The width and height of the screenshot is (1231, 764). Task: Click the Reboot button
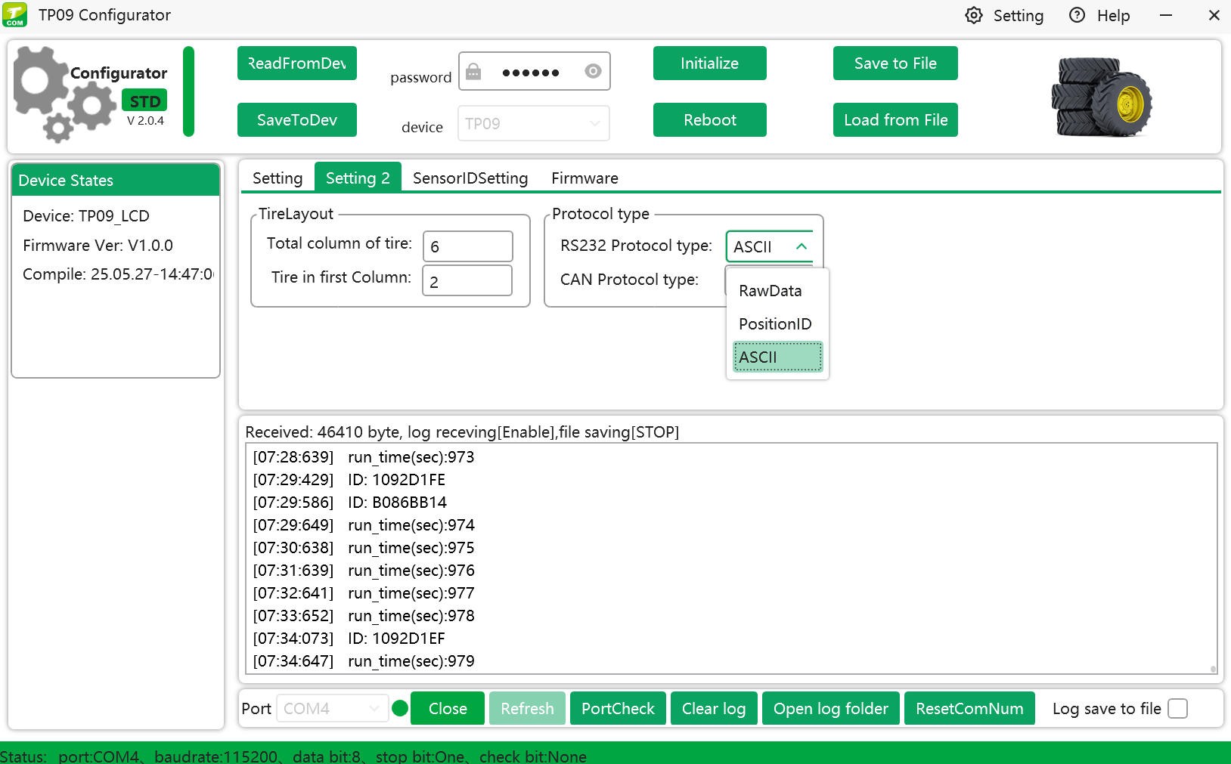[x=709, y=120]
